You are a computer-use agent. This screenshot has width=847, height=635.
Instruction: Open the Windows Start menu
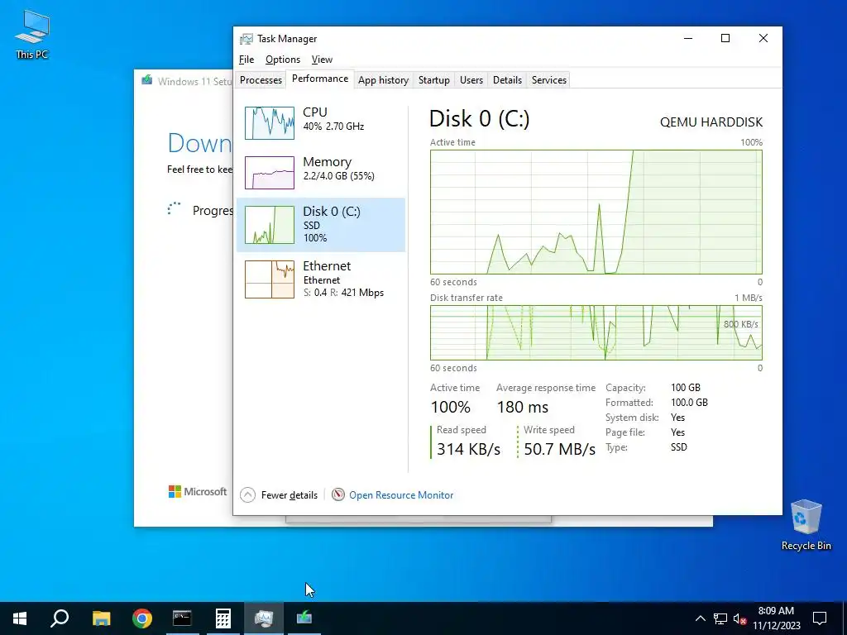pos(20,618)
